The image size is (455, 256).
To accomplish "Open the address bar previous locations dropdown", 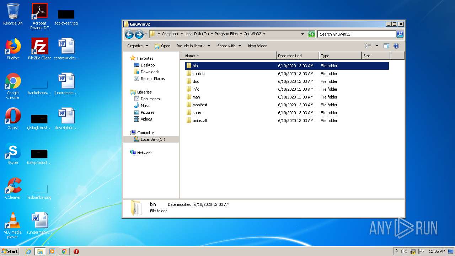I will (x=303, y=34).
